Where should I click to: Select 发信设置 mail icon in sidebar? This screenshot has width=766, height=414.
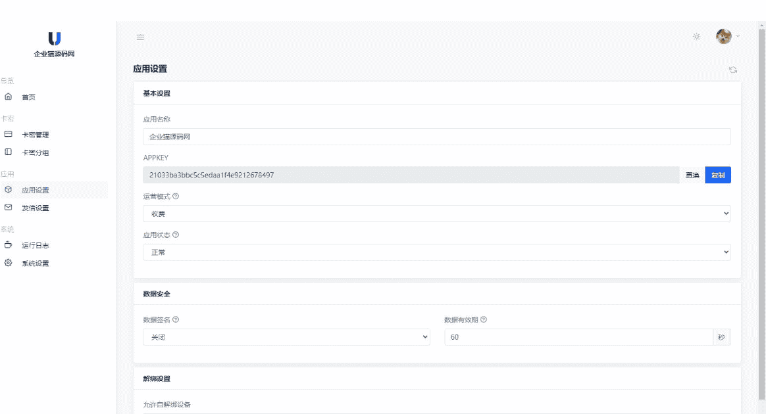click(9, 208)
